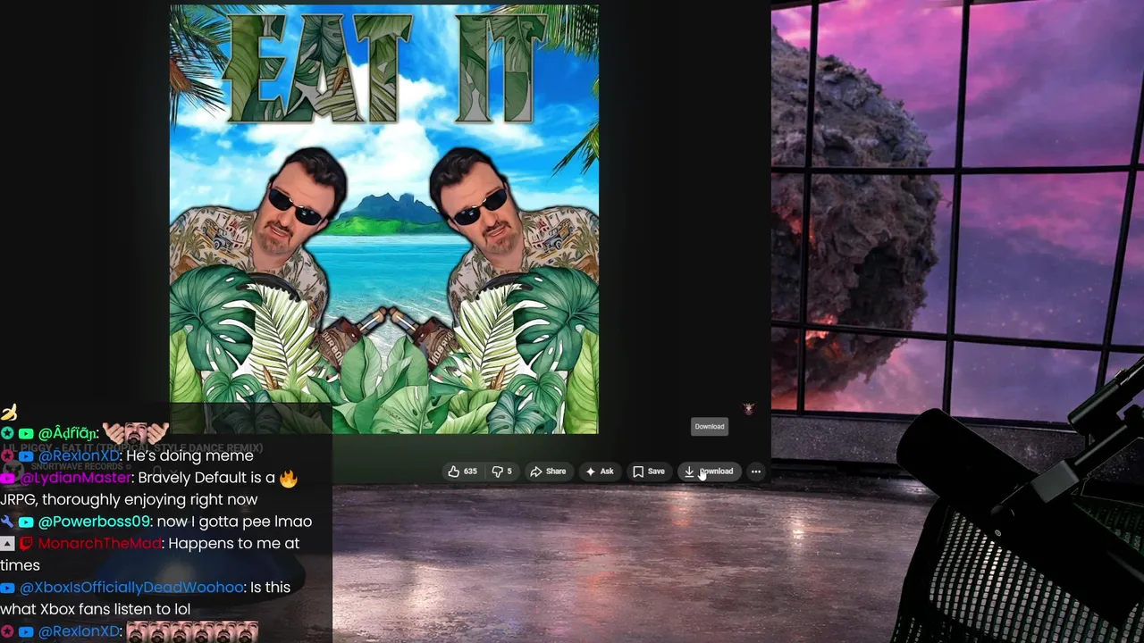Click the @Âḑŕïãņ username in chat
This screenshot has height=643, width=1144.
click(x=68, y=434)
